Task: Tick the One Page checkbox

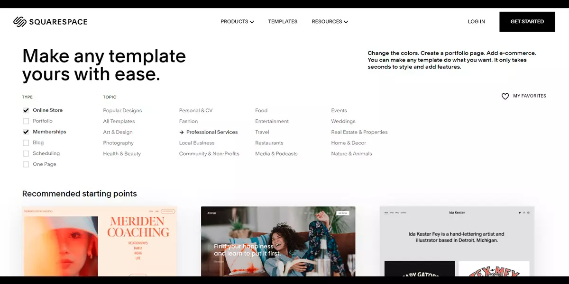Action: point(26,164)
